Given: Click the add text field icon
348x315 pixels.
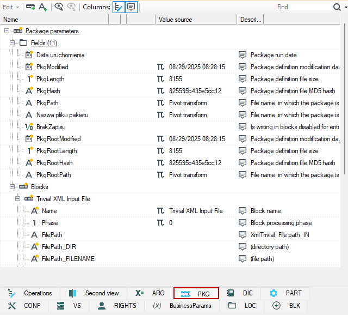Looking at the screenshot, I should click(43, 7).
